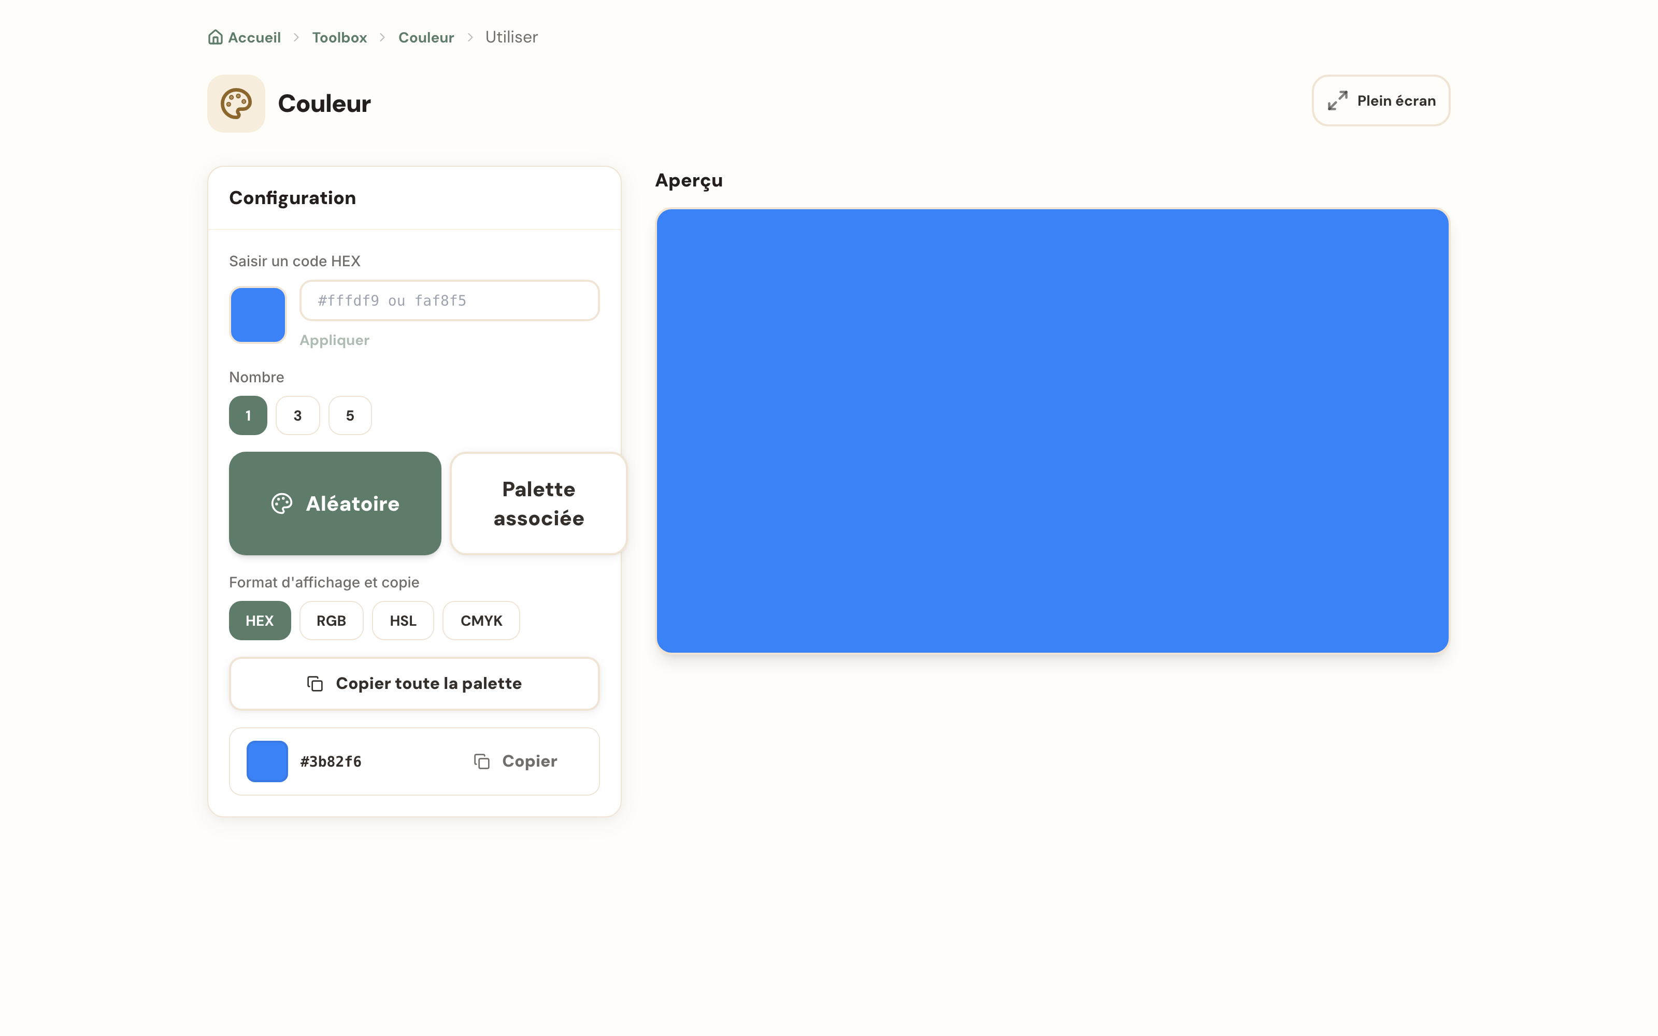This screenshot has height=1036, width=1658.
Task: Go to the Couleur breadcrumb link
Action: [x=426, y=37]
